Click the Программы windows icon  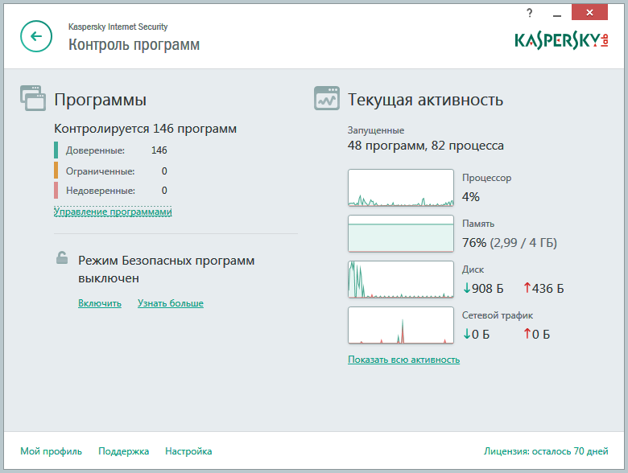click(33, 98)
